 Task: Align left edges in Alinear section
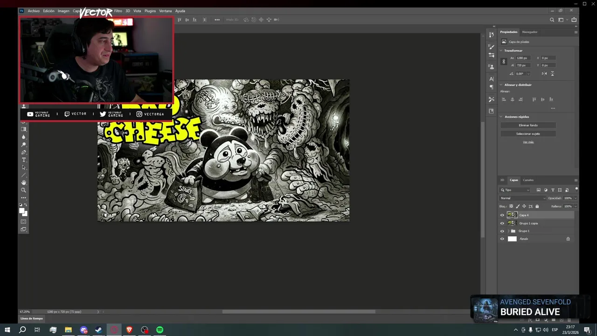click(x=504, y=99)
